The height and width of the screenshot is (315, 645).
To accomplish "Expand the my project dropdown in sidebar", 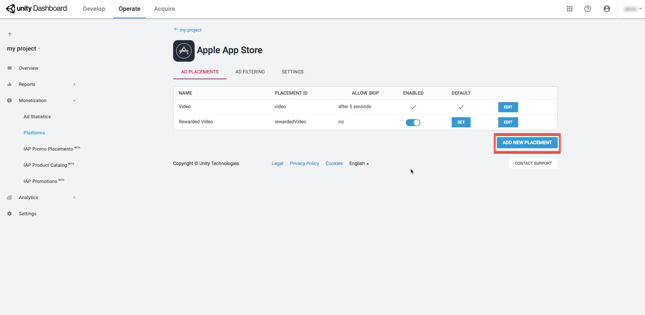I will pos(24,49).
